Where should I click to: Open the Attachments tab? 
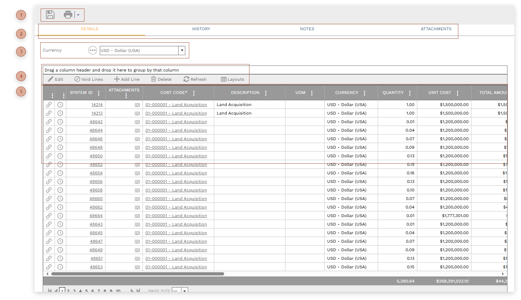tap(436, 29)
